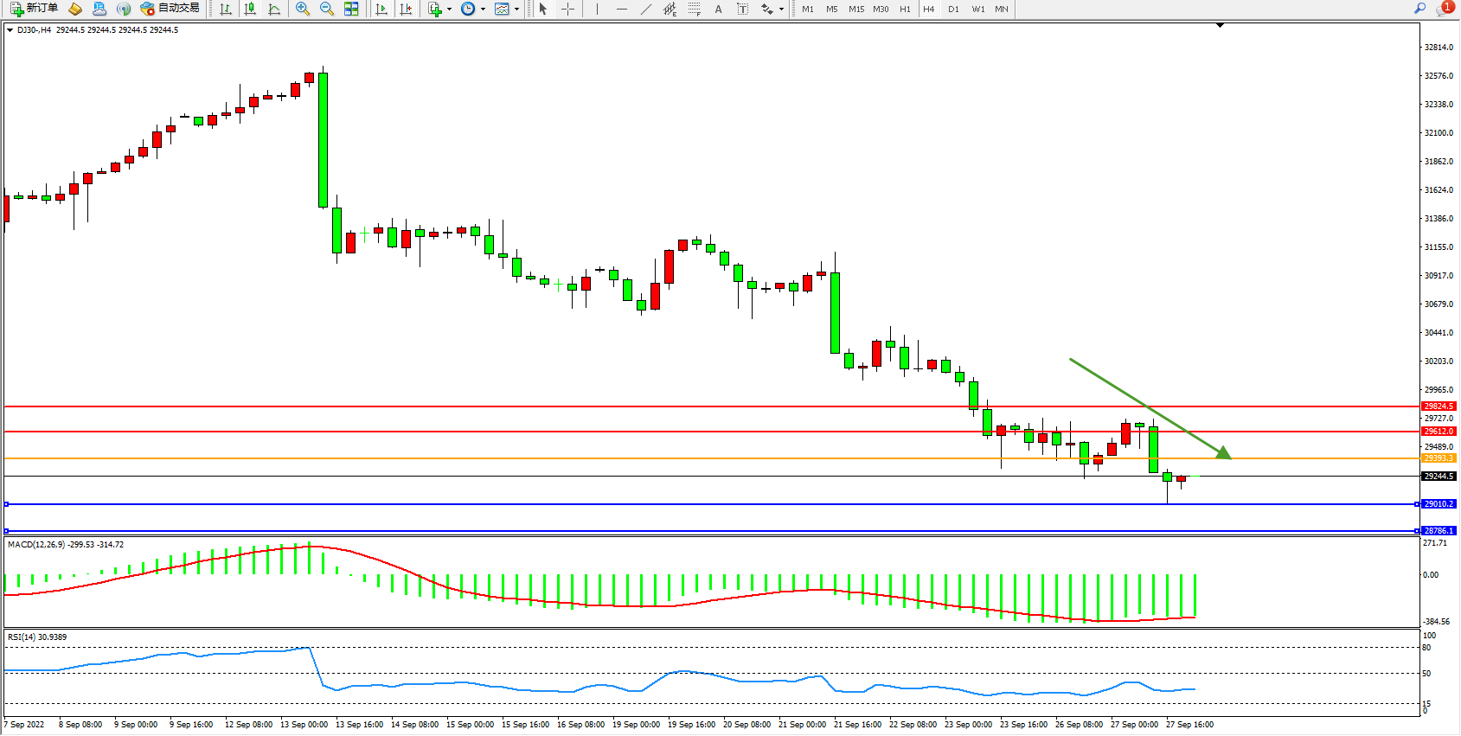This screenshot has width=1461, height=736.
Task: Click the New Order (新订单) button
Action: click(x=35, y=9)
